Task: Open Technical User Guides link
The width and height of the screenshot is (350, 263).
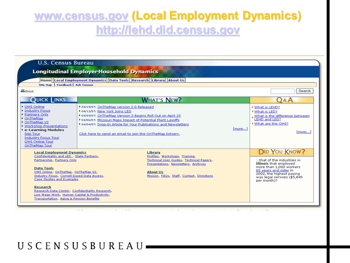Action: [x=164, y=160]
